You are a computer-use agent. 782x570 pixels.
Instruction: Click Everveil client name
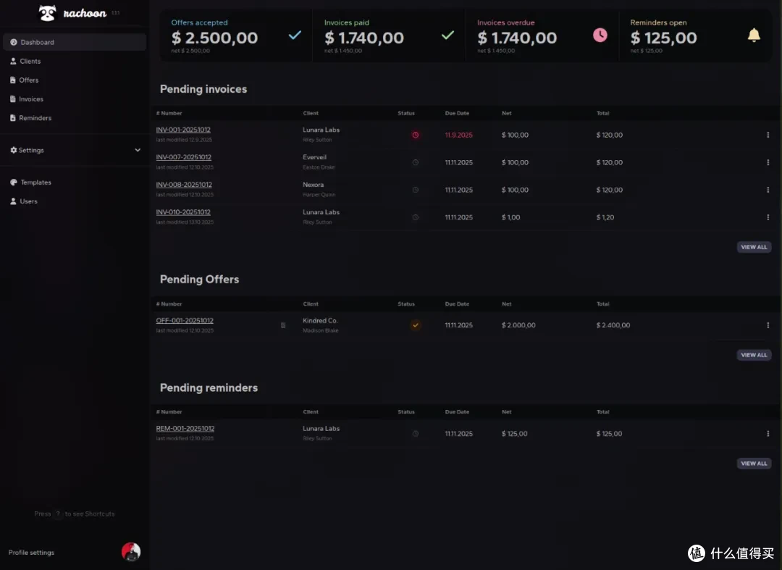[314, 157]
